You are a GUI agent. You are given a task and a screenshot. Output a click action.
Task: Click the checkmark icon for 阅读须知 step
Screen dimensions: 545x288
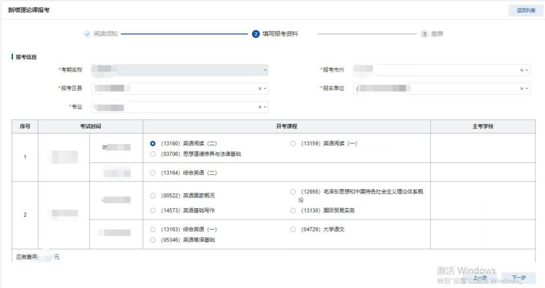[87, 34]
